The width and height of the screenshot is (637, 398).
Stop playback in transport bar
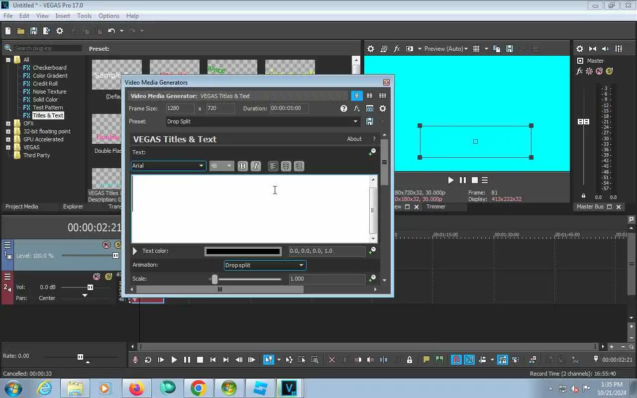click(200, 360)
